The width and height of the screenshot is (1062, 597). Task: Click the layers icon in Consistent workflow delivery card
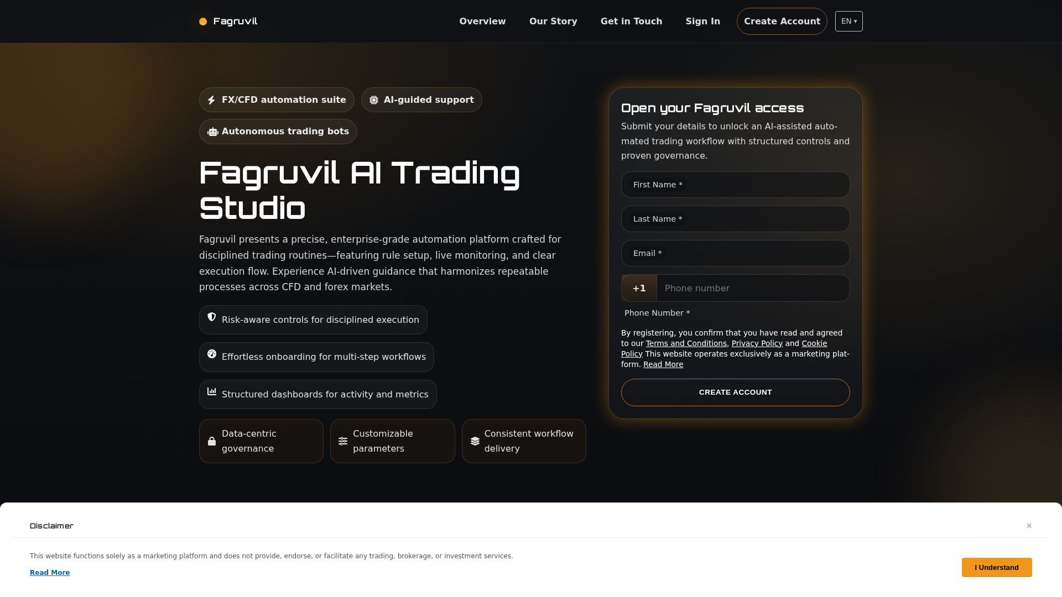tap(475, 441)
